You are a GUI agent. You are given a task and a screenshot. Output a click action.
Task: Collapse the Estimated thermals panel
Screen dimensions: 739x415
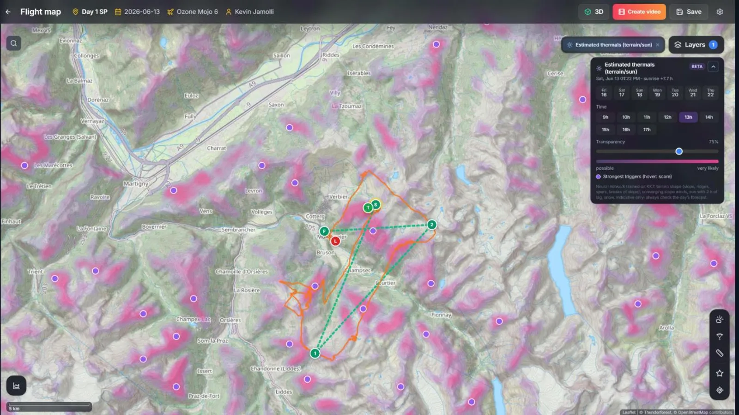[713, 67]
